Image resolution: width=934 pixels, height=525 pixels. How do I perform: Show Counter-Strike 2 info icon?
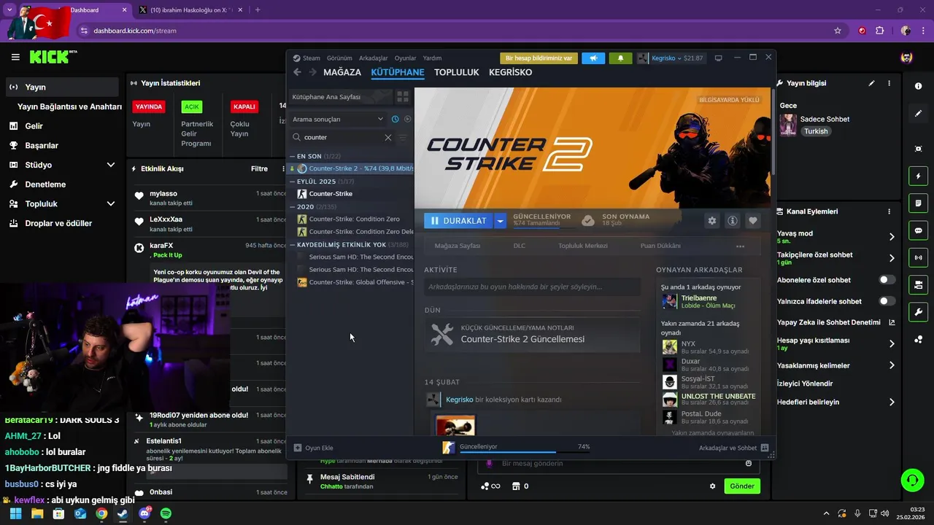(733, 220)
